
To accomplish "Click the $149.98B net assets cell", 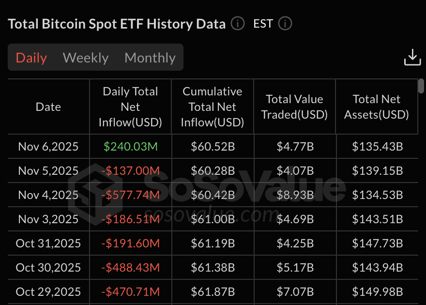I will click(x=377, y=292).
